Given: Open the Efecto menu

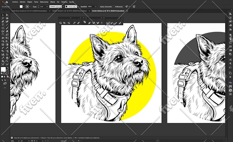Looking at the screenshot, I should point(53,2).
